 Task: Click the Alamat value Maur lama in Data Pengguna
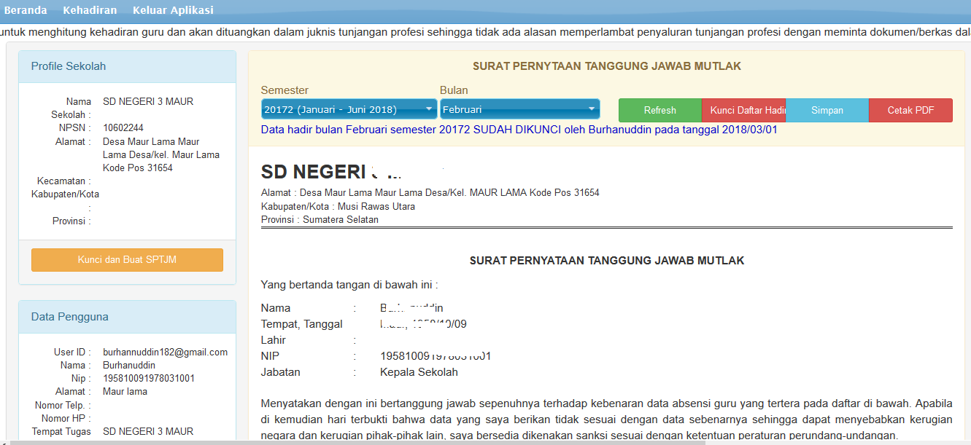tap(125, 392)
